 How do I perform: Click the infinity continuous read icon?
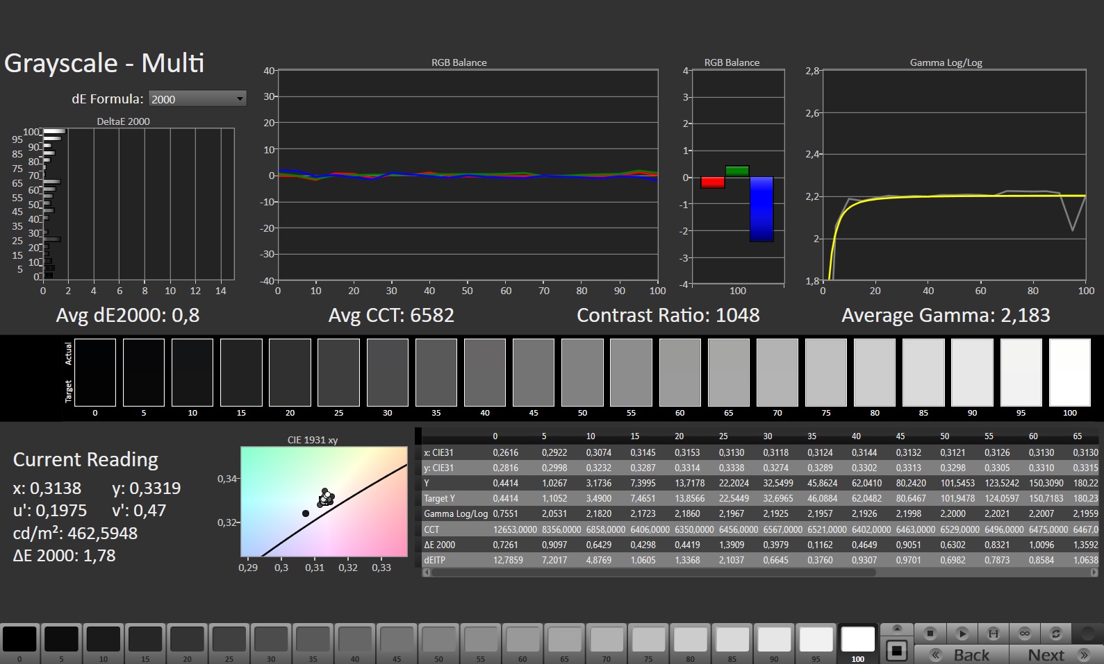(1024, 633)
